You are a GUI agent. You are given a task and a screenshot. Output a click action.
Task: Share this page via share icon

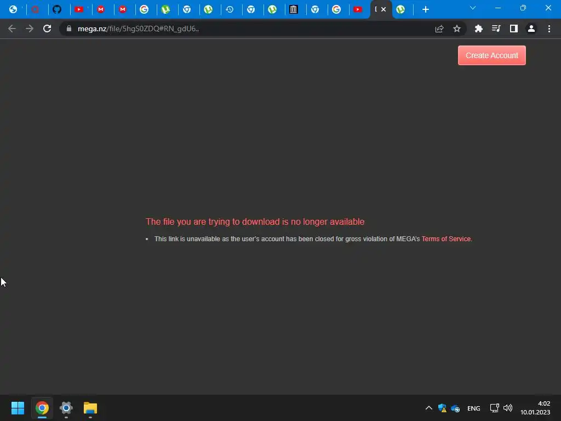[439, 29]
